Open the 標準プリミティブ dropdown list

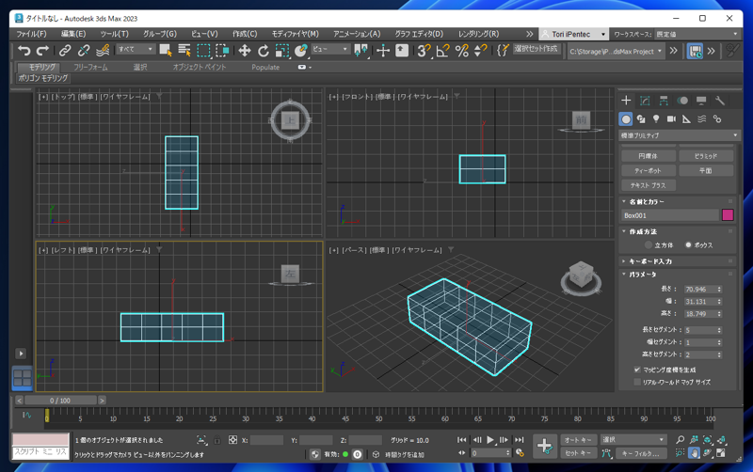(x=680, y=135)
